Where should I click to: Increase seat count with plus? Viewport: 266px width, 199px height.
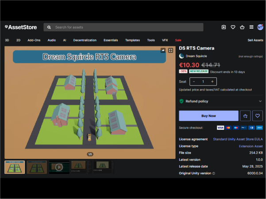point(212,82)
